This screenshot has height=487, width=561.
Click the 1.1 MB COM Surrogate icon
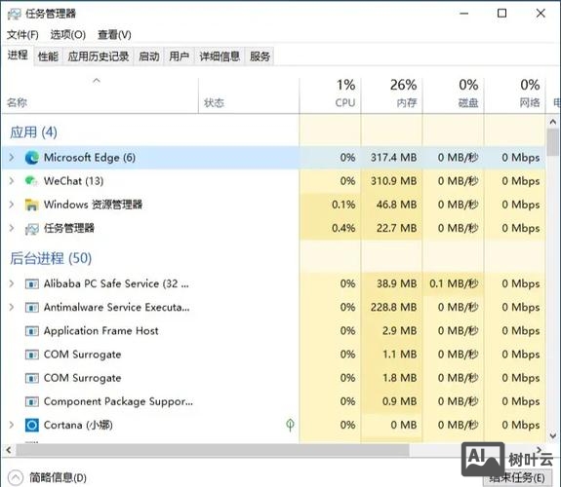coord(32,355)
